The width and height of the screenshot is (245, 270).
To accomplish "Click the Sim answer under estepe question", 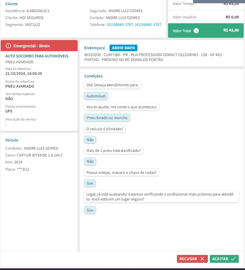I will (90, 183).
